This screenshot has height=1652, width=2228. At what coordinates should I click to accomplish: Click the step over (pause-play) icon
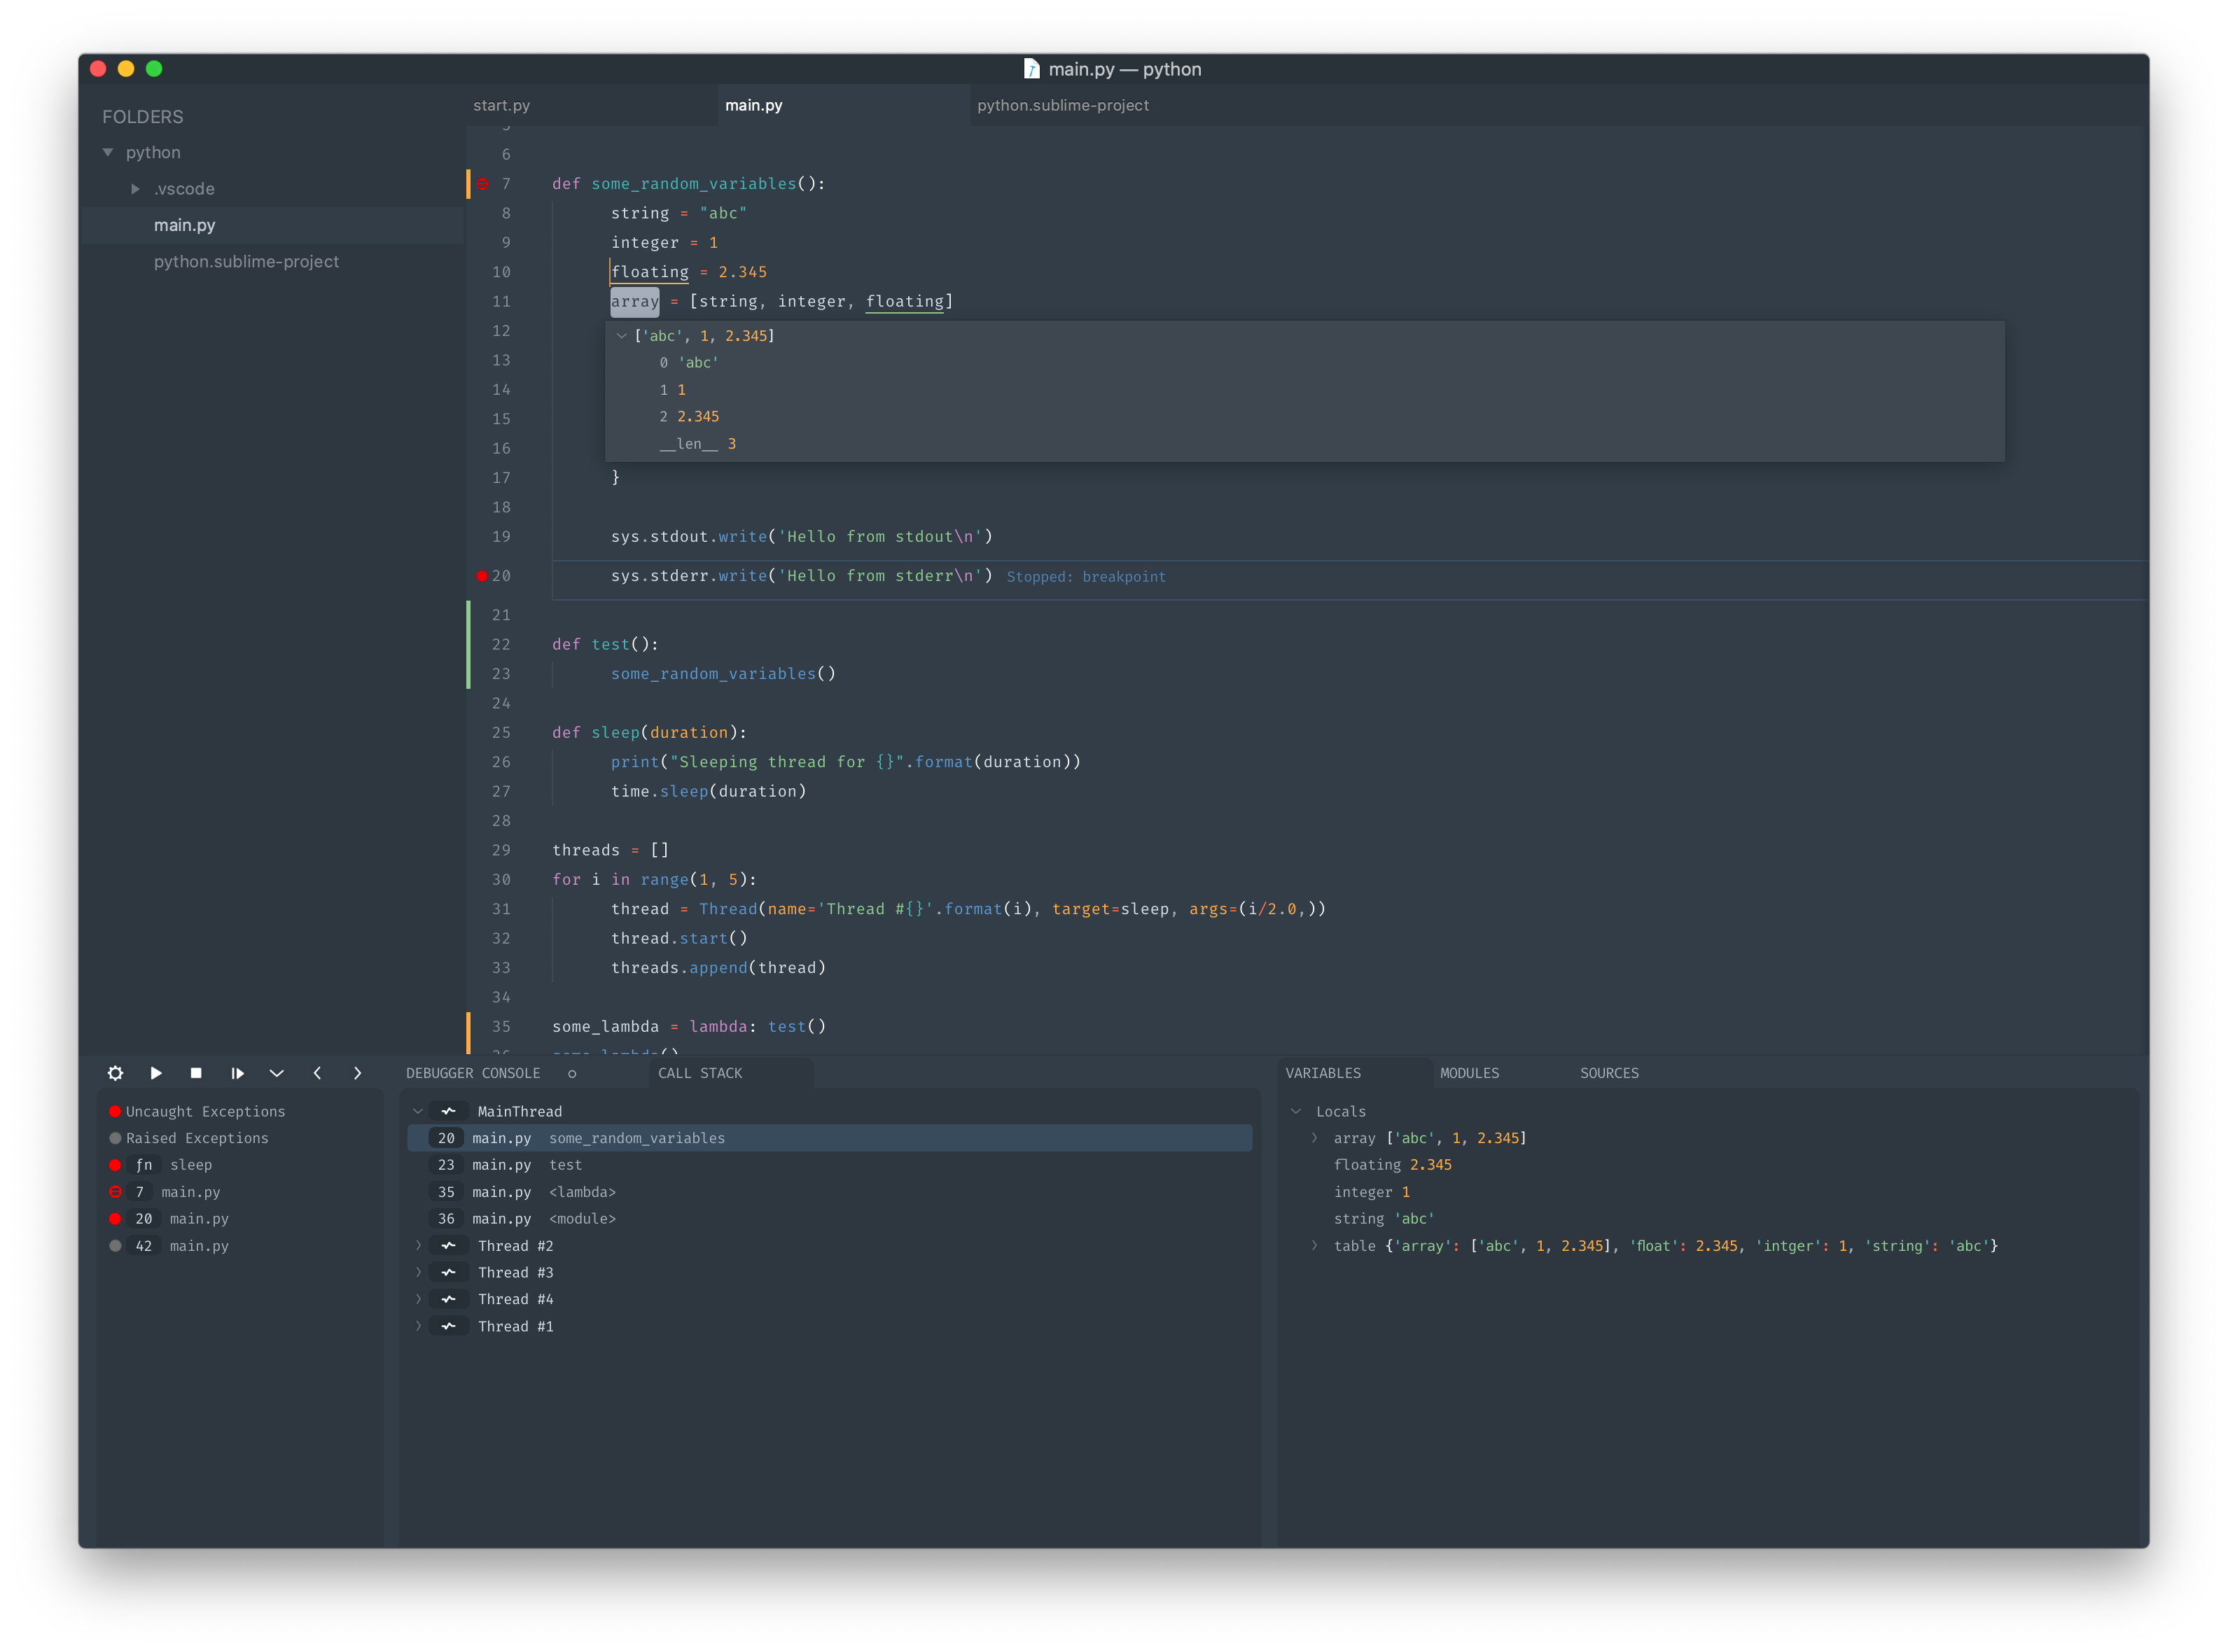[x=237, y=1073]
